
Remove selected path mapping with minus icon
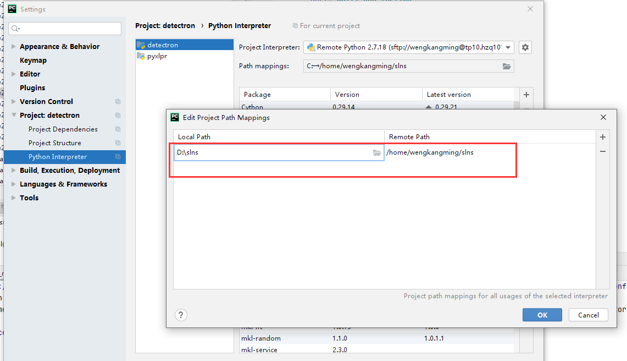(603, 151)
